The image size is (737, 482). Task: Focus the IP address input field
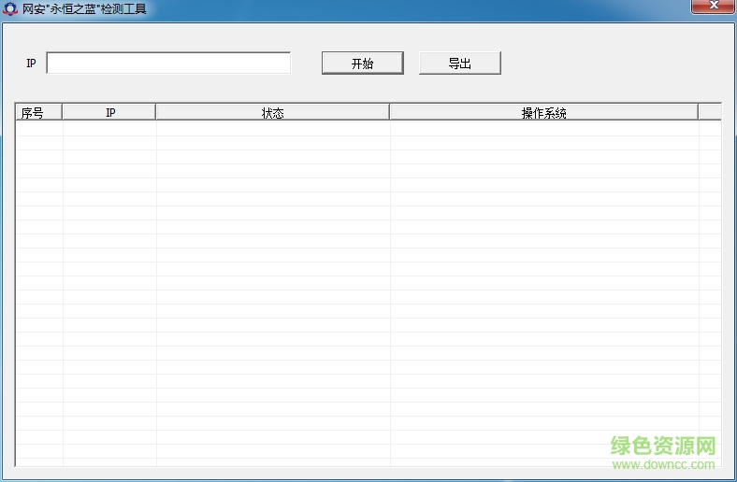click(168, 63)
